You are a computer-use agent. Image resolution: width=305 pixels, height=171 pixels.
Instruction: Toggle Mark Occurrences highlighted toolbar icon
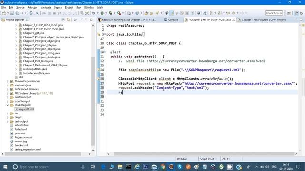pos(172,13)
